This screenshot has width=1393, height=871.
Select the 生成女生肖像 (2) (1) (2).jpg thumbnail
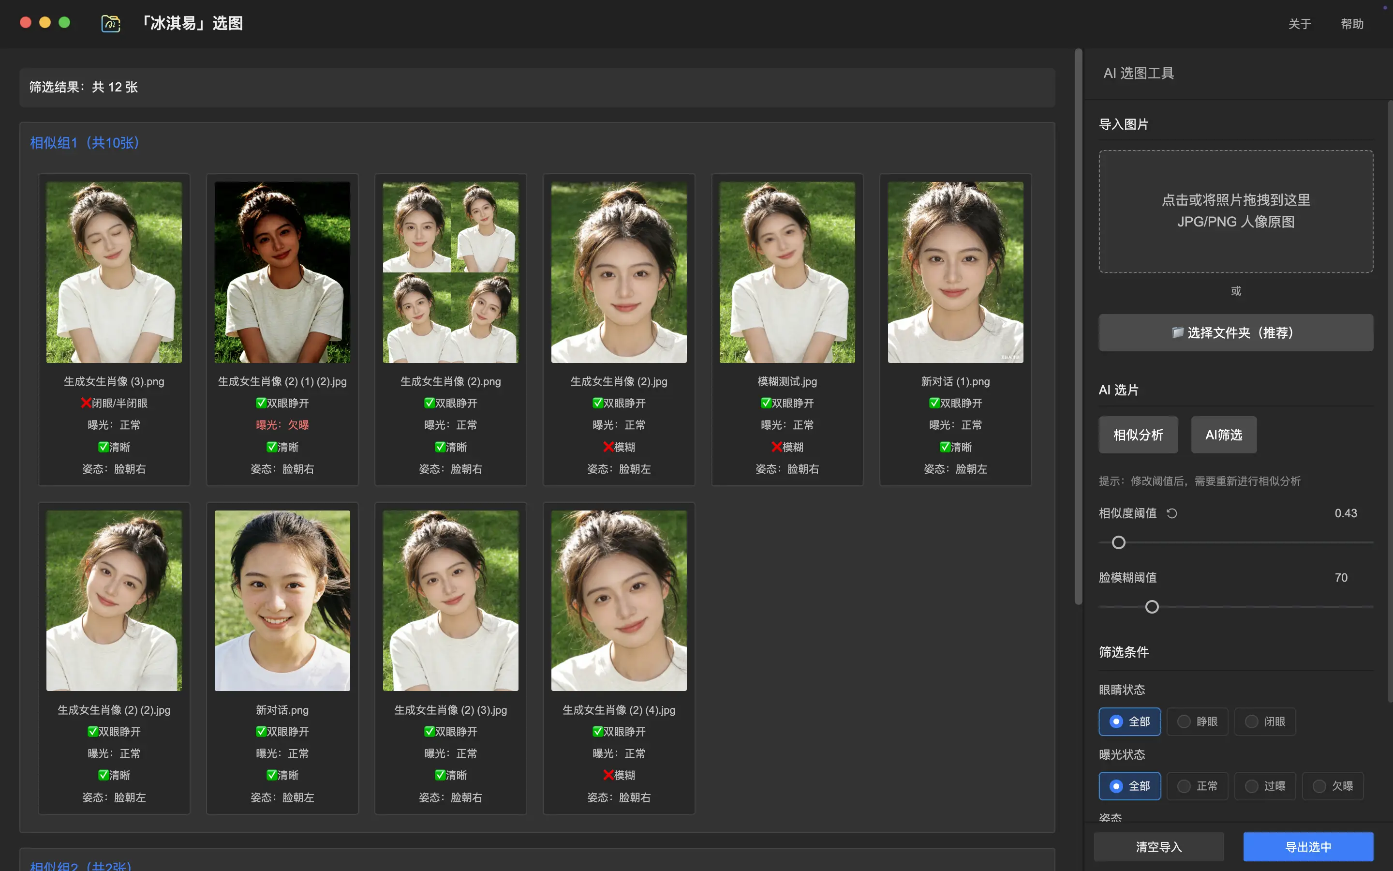282,272
